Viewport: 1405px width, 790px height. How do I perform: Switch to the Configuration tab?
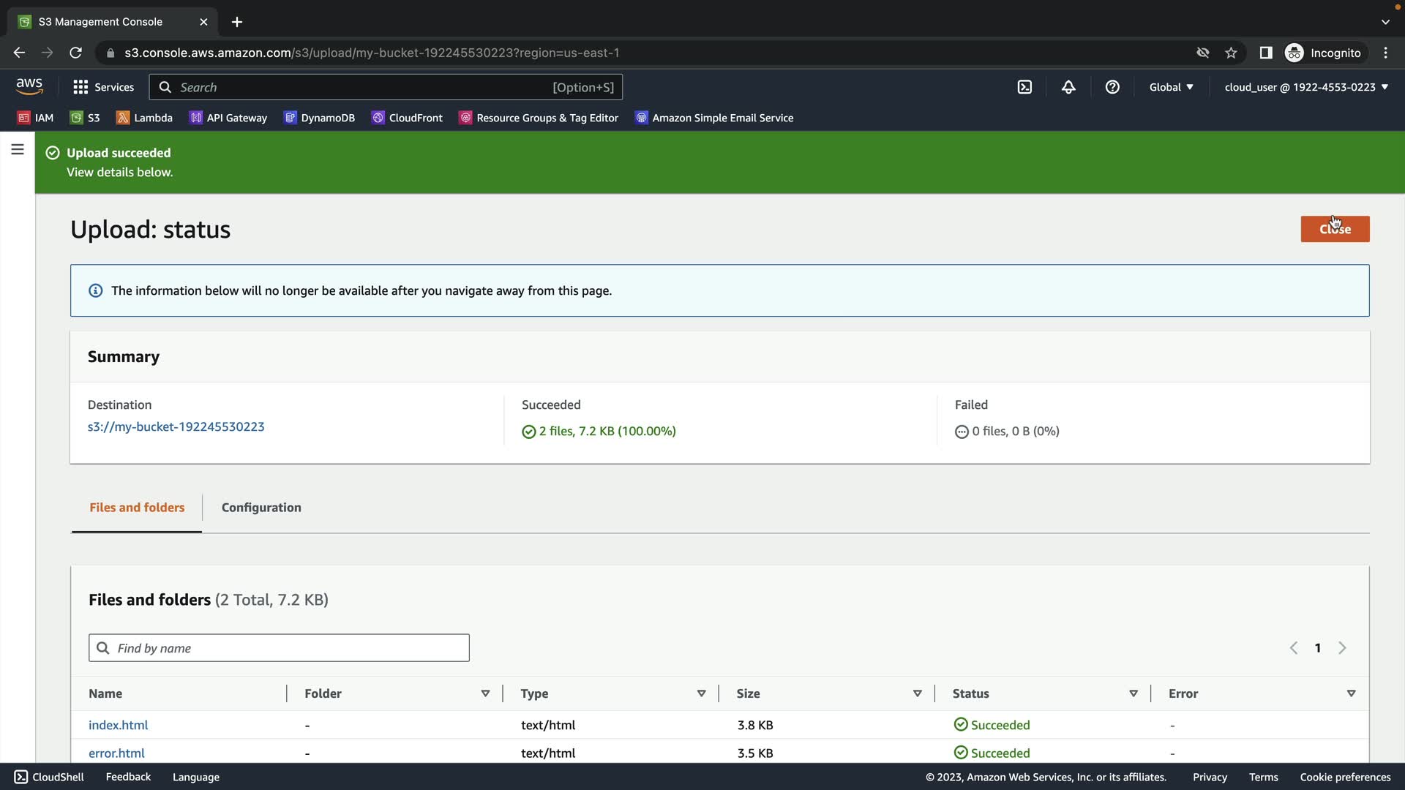click(261, 508)
